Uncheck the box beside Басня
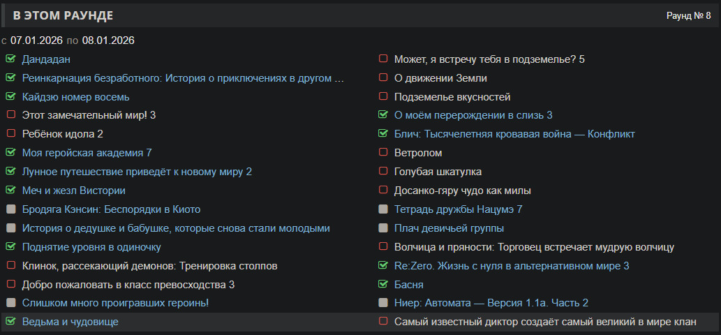 click(383, 285)
